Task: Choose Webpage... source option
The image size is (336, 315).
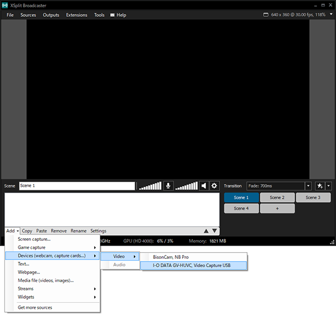Action: pos(53,272)
